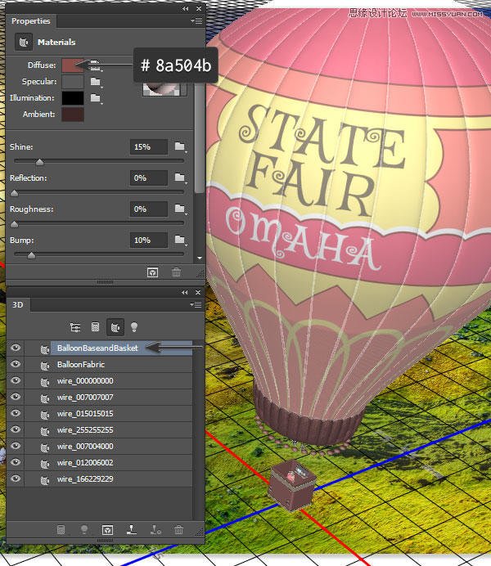Open Properties panel flyout menu
Image resolution: width=491 pixels, height=566 pixels.
196,21
